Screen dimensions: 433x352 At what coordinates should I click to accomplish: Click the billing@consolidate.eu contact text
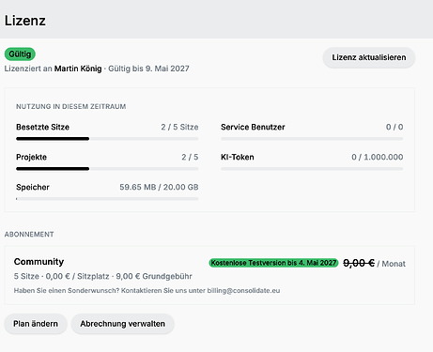pyautogui.click(x=243, y=290)
